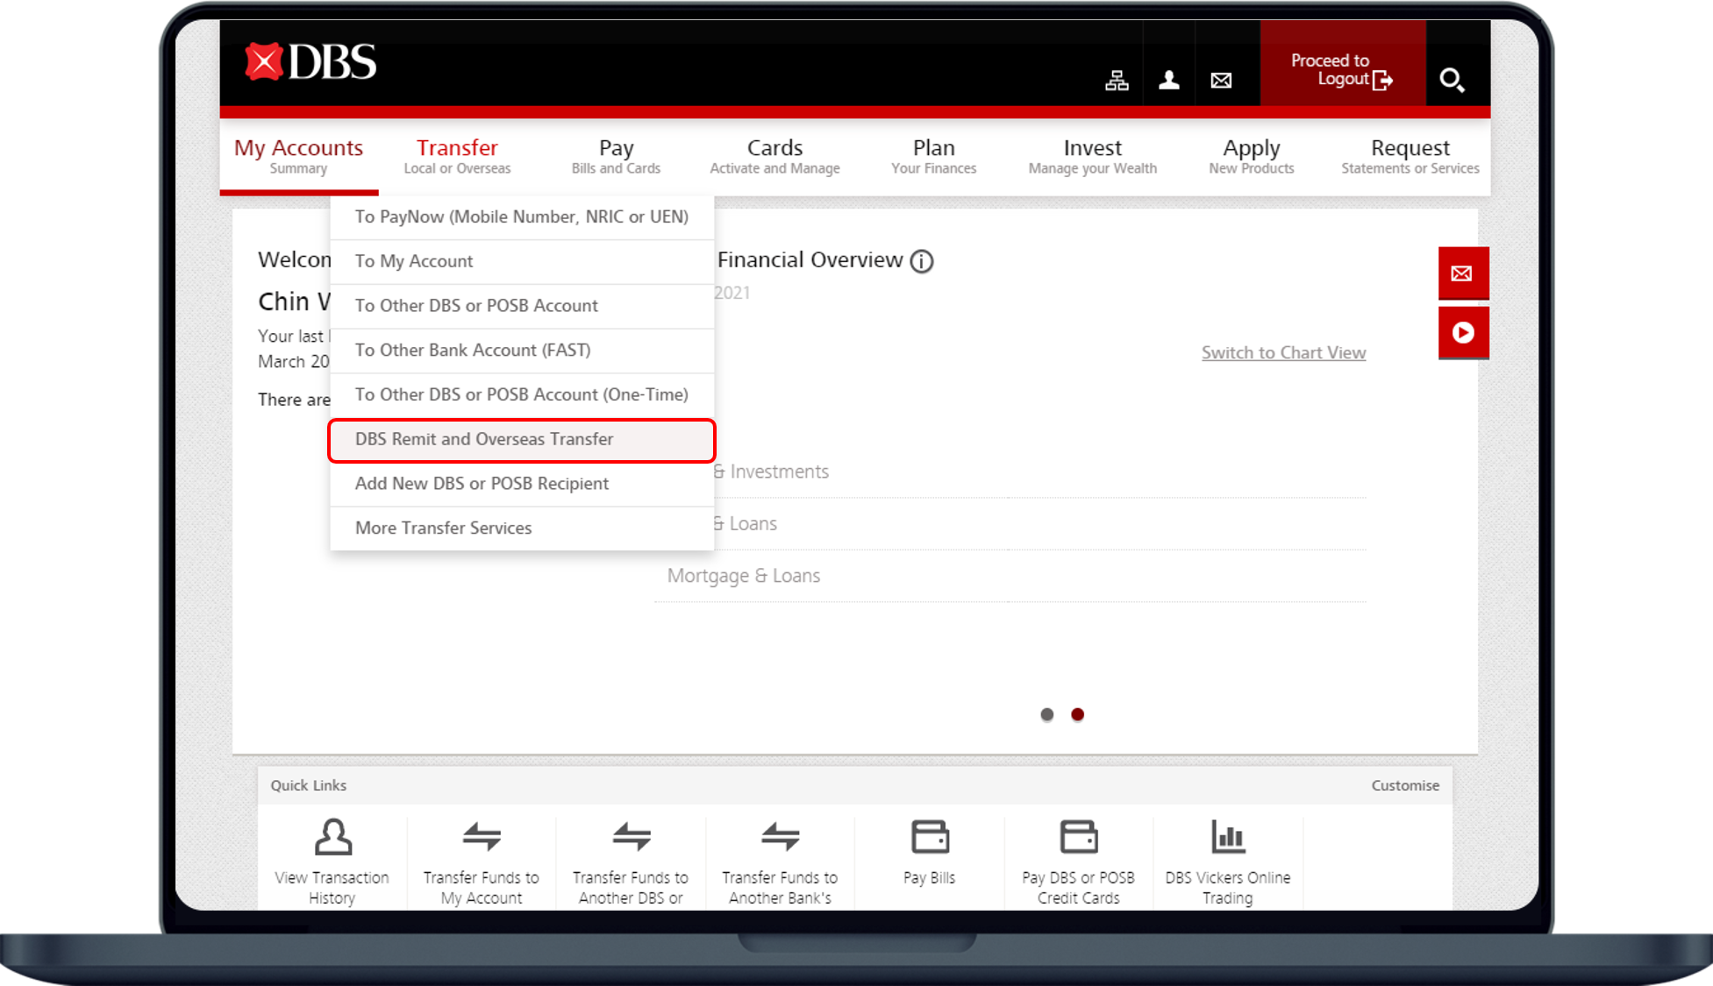Screen dimensions: 1713x986
Task: Click the Quick Links heading
Action: pyautogui.click(x=309, y=785)
